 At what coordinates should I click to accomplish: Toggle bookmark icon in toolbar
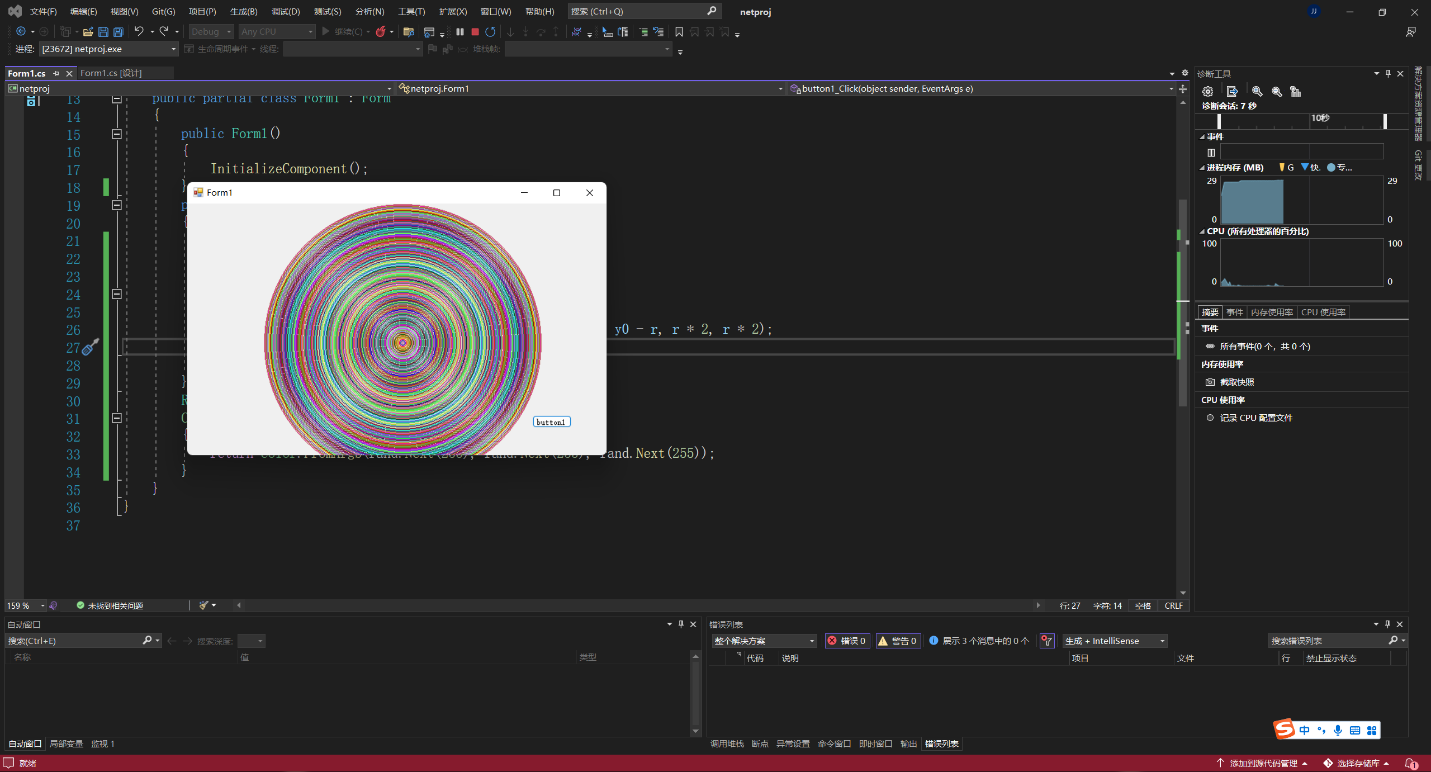tap(679, 32)
